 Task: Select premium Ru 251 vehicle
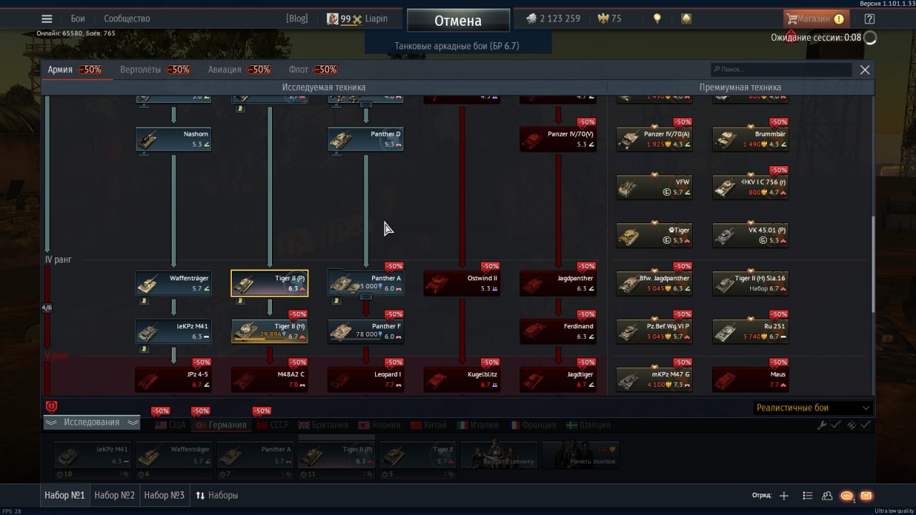point(751,331)
